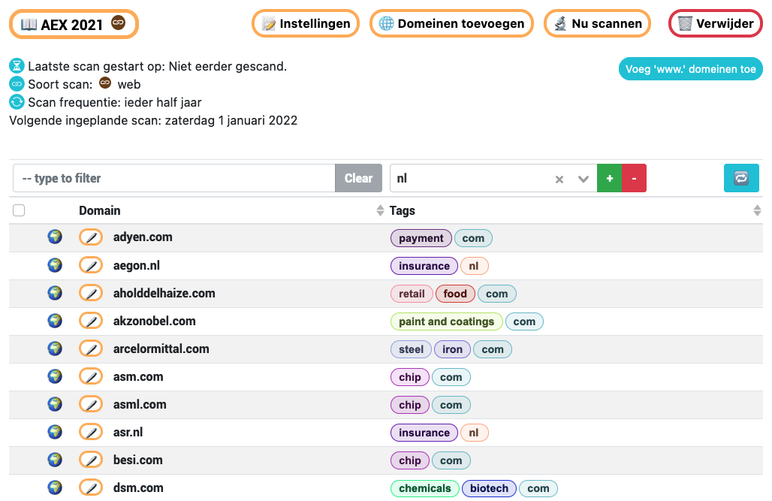Click the globe icon for aegon.nl
Viewport: 772px width, 501px height.
tap(55, 265)
